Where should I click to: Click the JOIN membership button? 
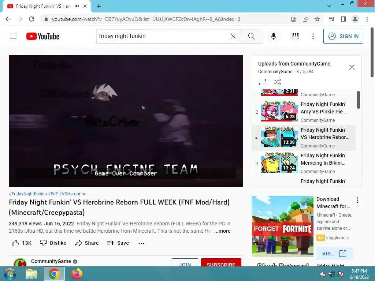185,262
